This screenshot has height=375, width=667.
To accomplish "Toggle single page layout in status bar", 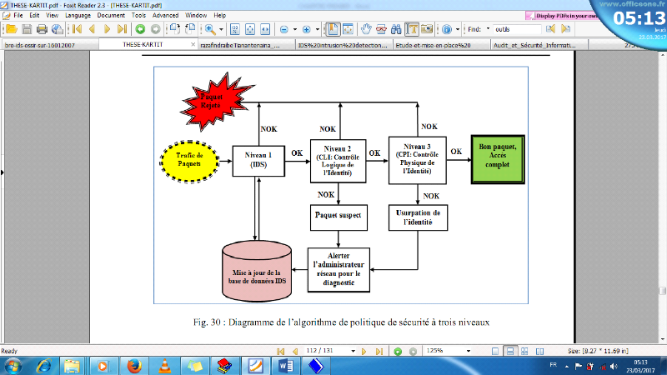I will (495, 351).
